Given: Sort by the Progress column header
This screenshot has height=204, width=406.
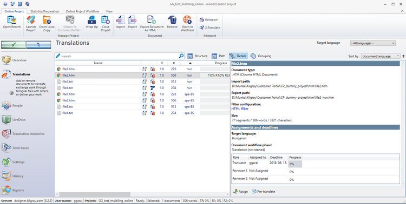Looking at the screenshot, I should point(214,63).
